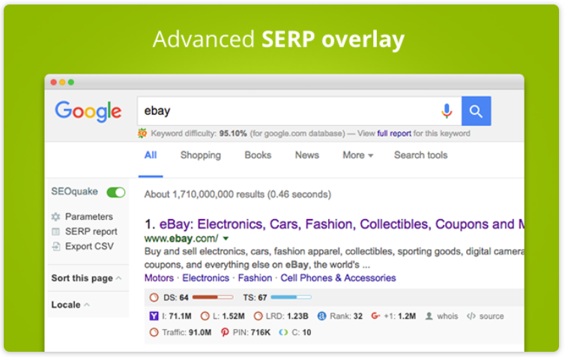The width and height of the screenshot is (565, 357).
Task: Open the full report link
Action: point(394,133)
